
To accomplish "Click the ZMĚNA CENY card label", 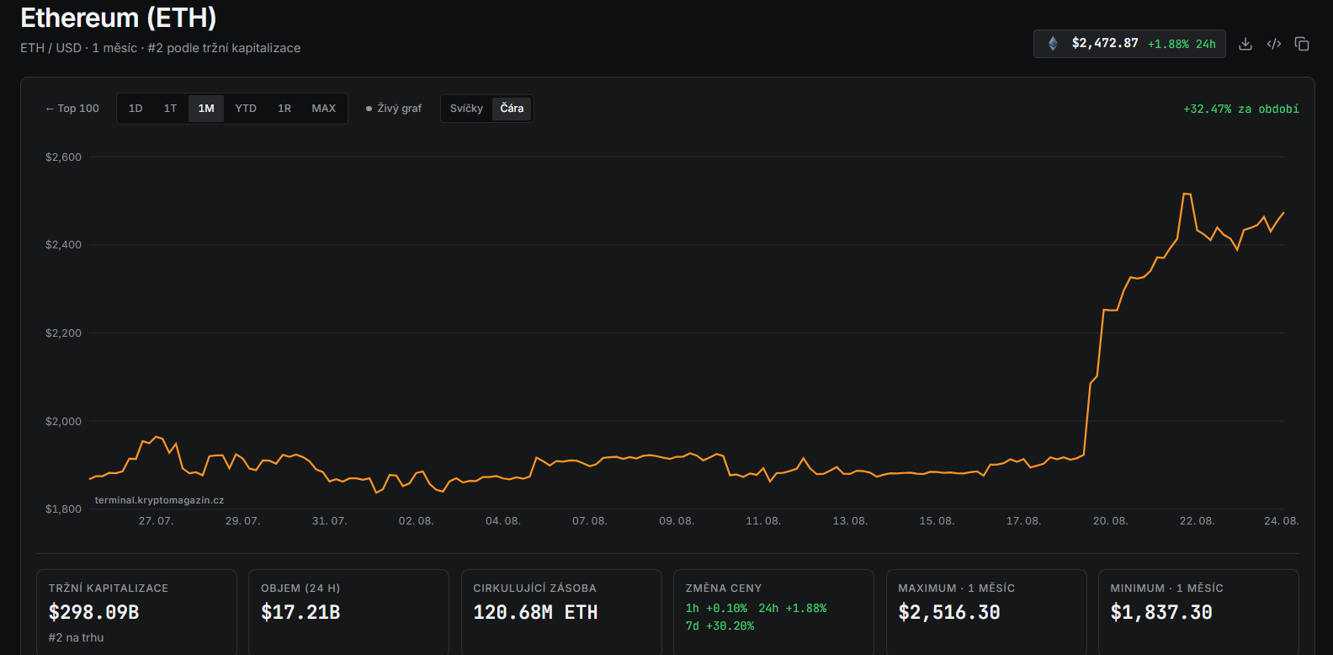I will [724, 588].
